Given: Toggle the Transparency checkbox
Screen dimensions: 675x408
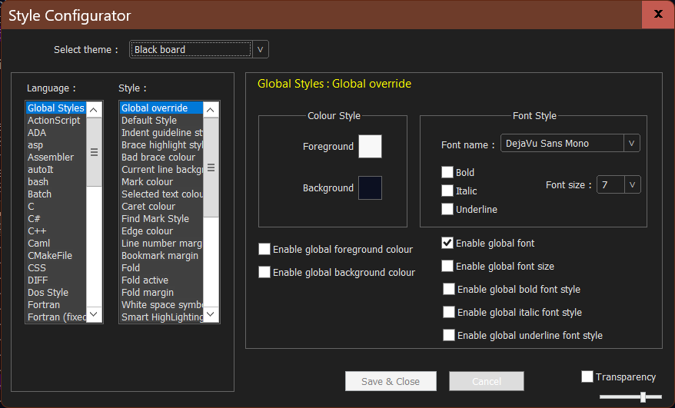Looking at the screenshot, I should [x=587, y=376].
